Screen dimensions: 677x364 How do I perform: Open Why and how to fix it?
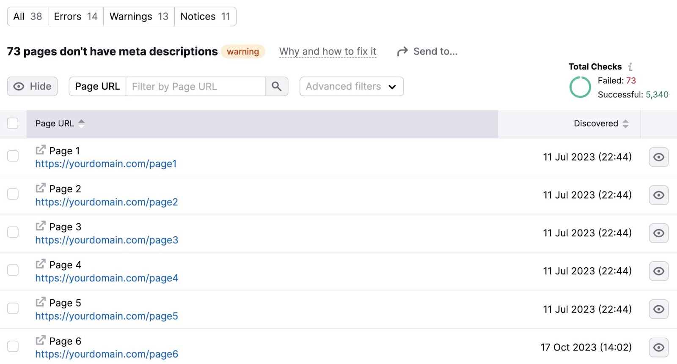(x=327, y=52)
